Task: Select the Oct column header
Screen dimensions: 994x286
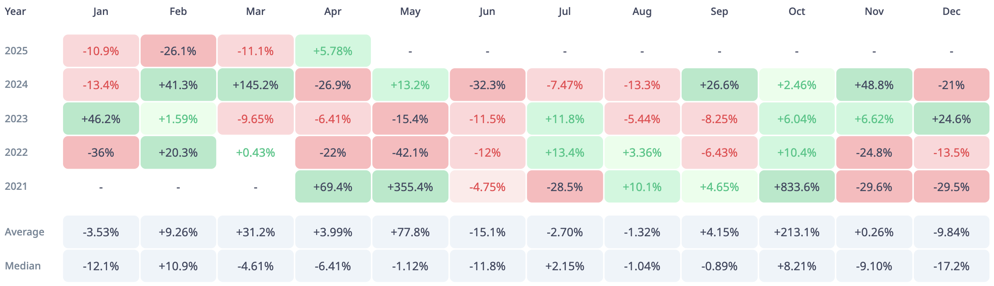Action: 797,12
